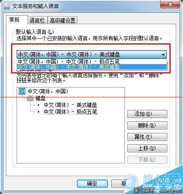
Task: Click the 上移(U) move up button
Action: pyautogui.click(x=147, y=148)
